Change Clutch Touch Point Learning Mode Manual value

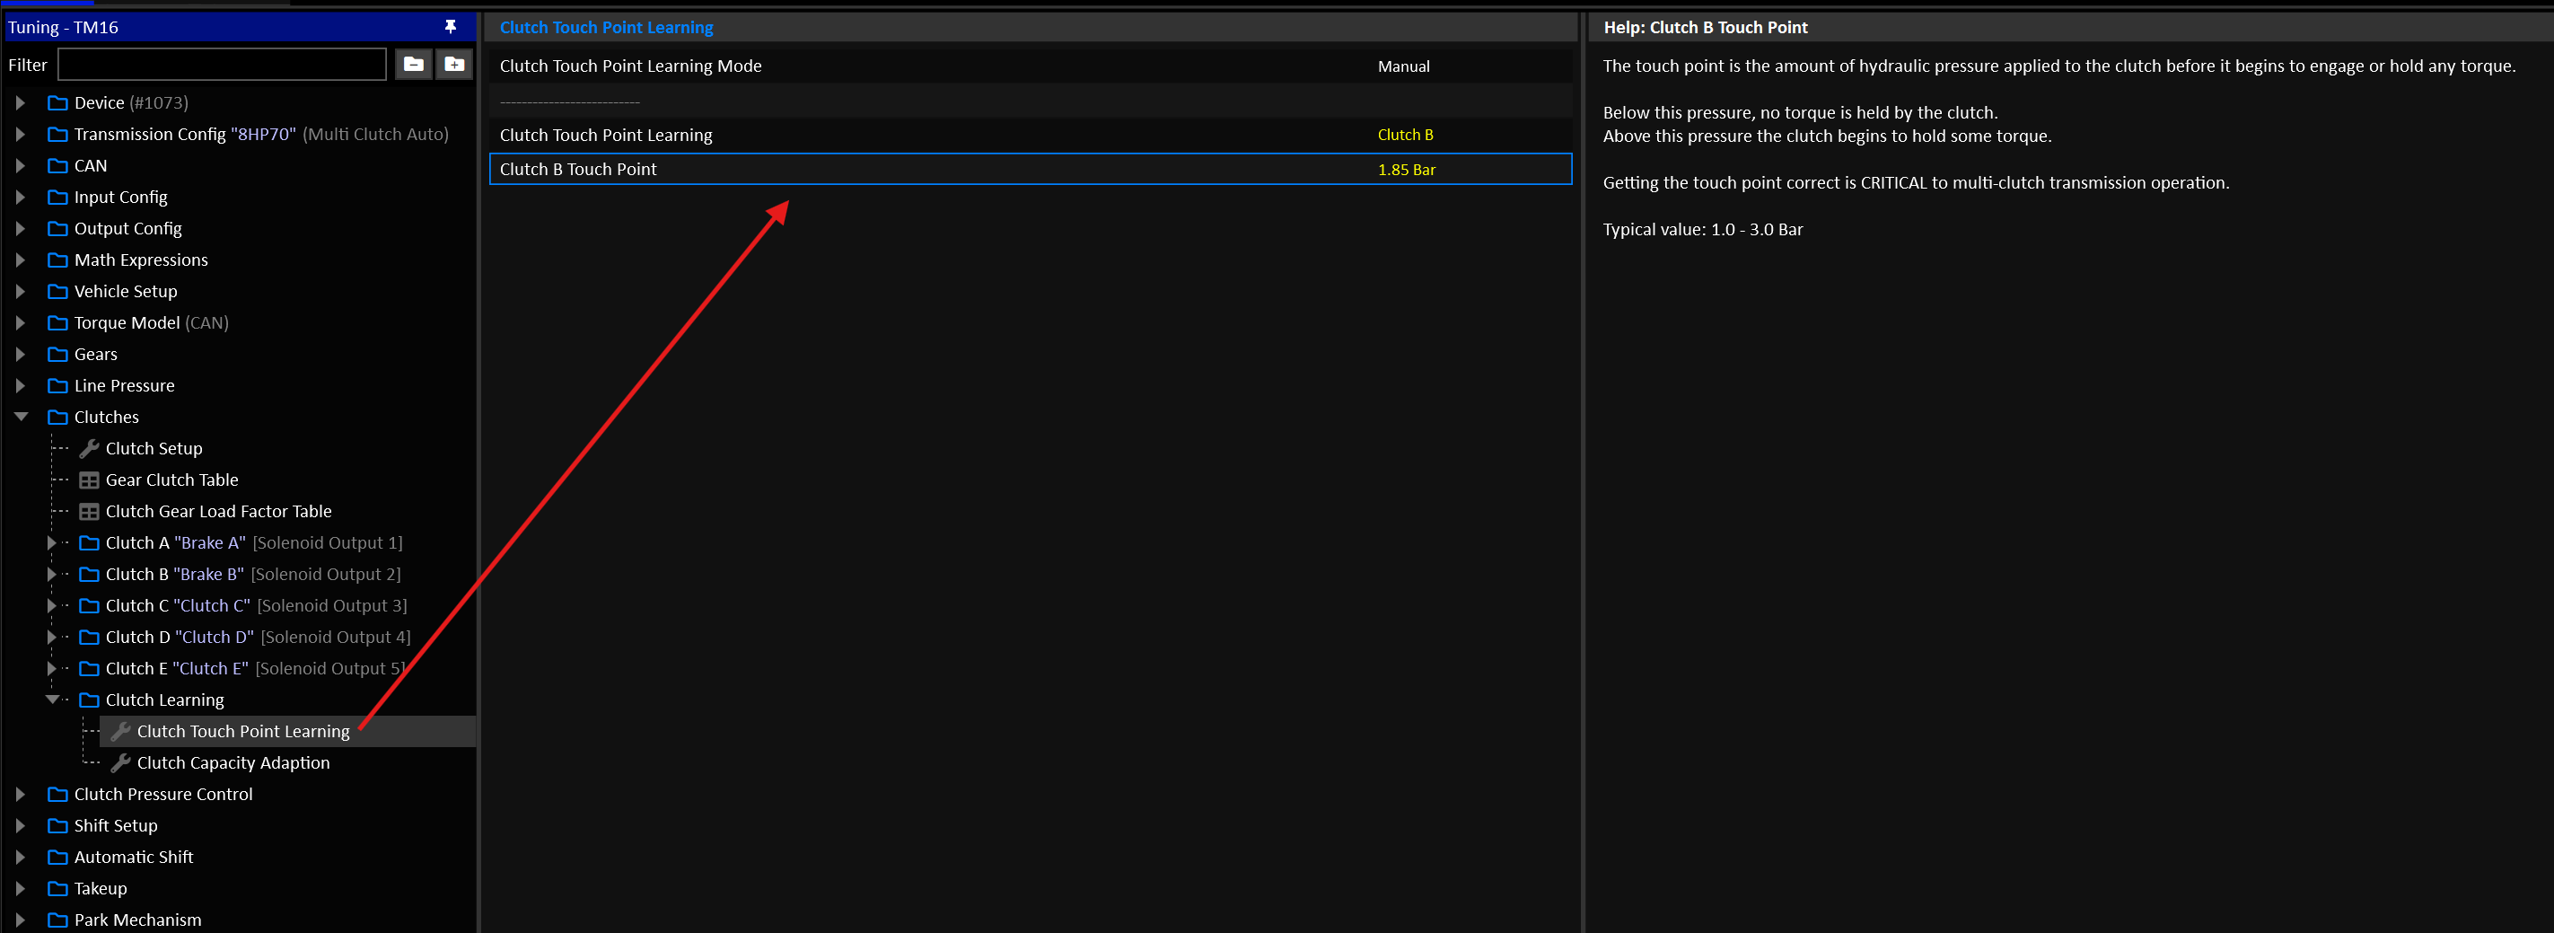tap(1403, 66)
